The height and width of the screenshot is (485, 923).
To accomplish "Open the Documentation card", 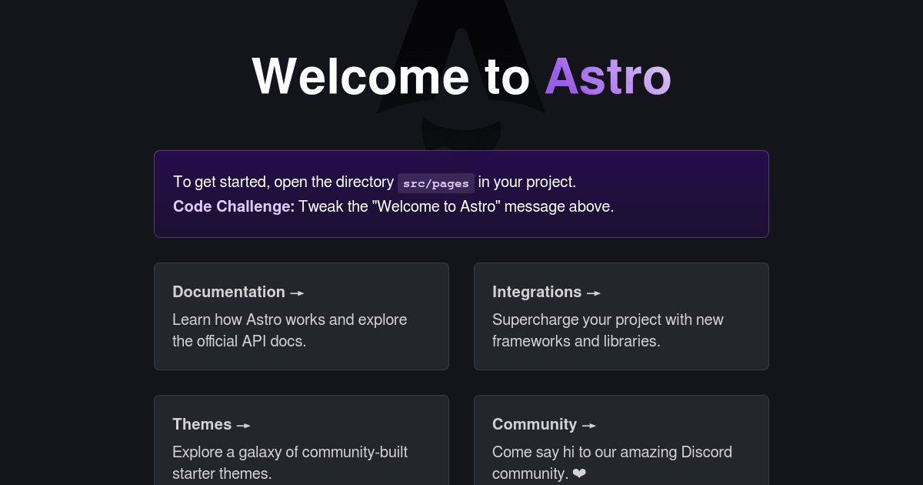I will pos(302,316).
